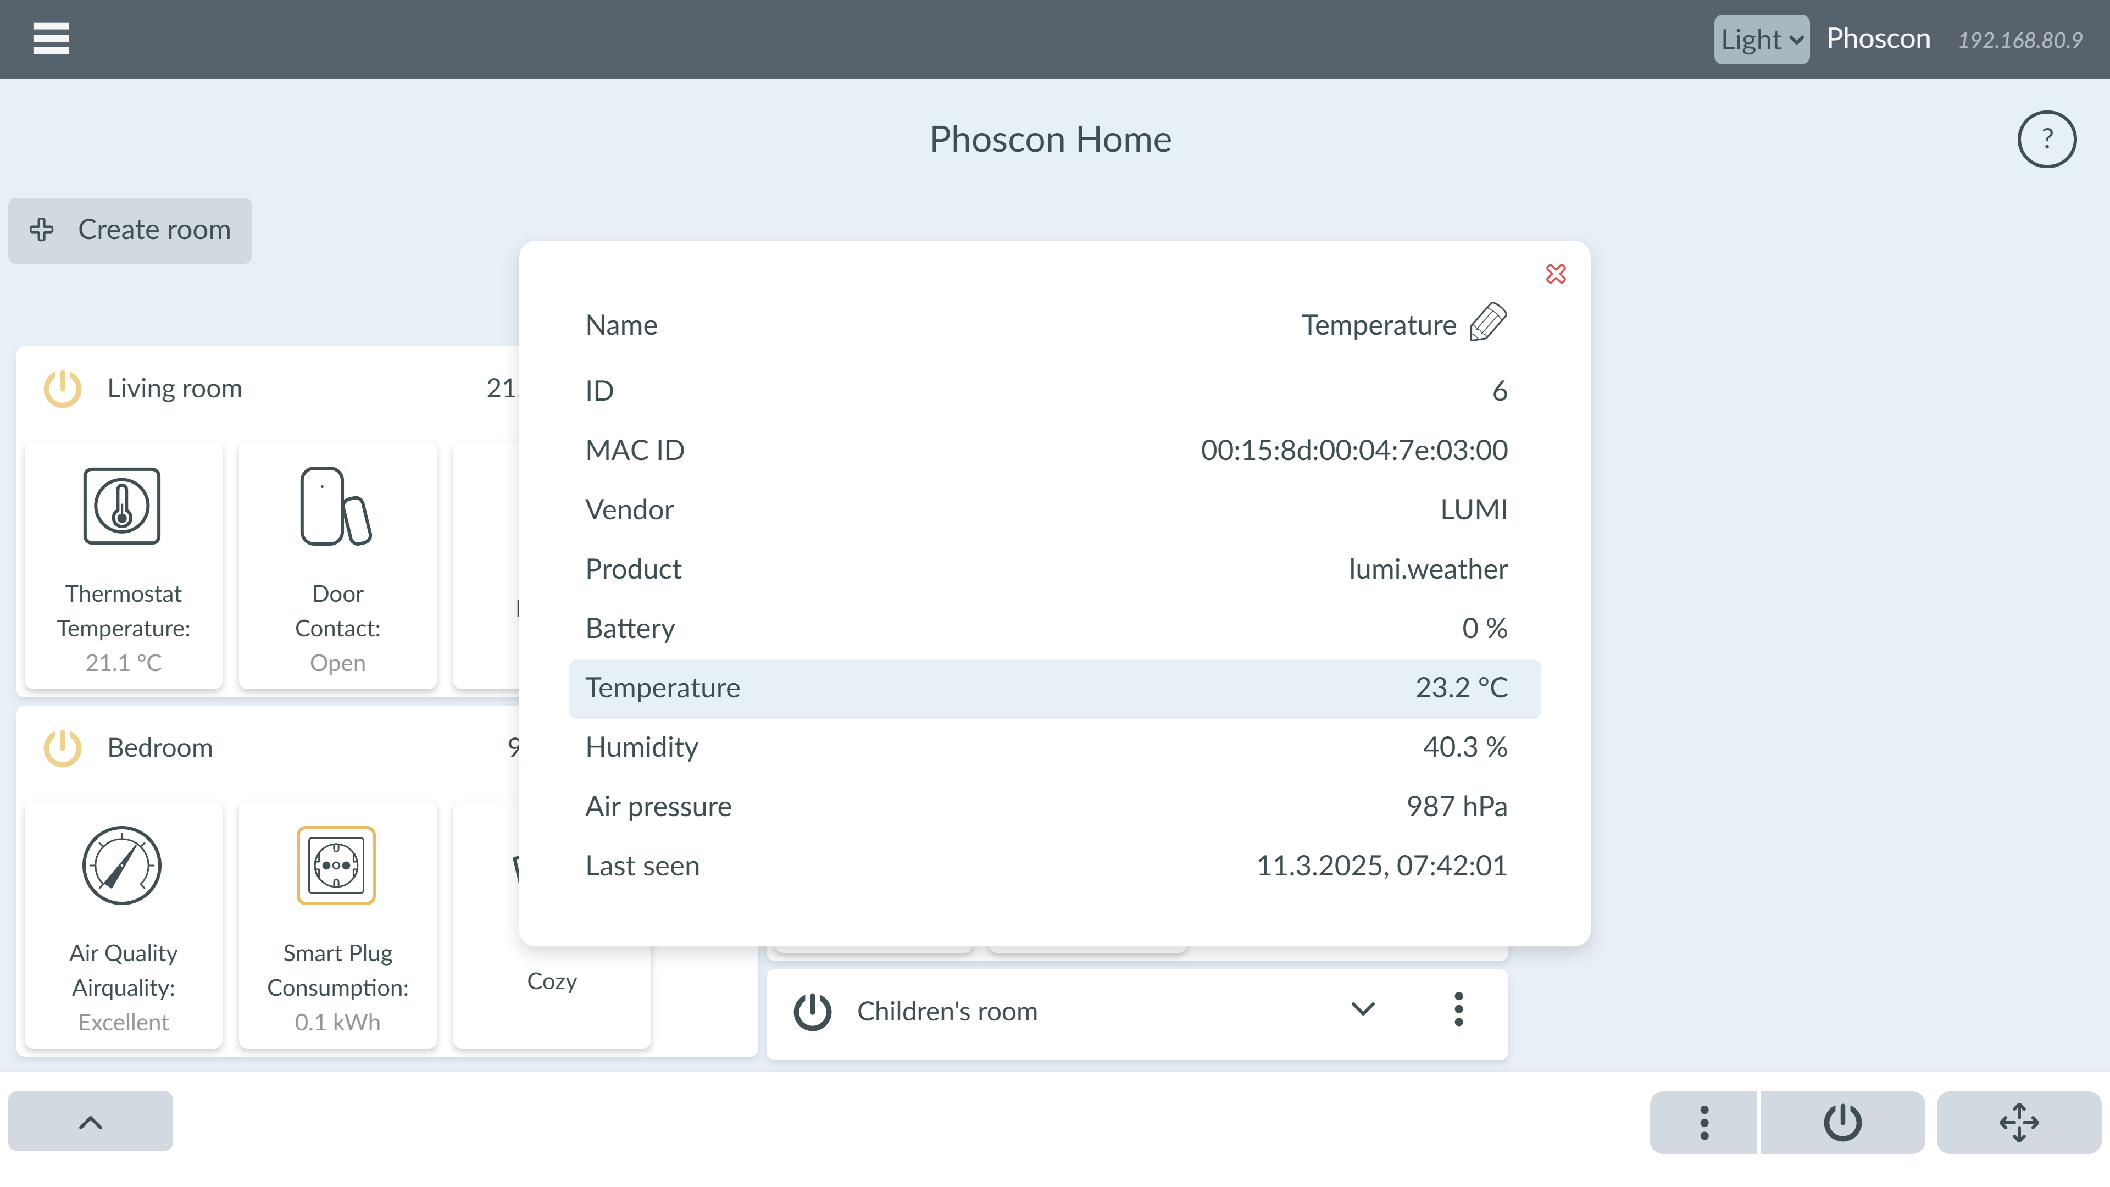
Task: Collapse bottom panel with up chevron
Action: (x=91, y=1122)
